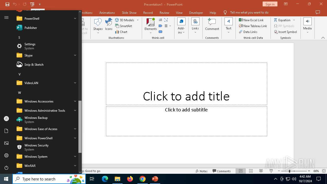The height and width of the screenshot is (184, 327).
Task: Open the Text group menu
Action: coord(228,26)
